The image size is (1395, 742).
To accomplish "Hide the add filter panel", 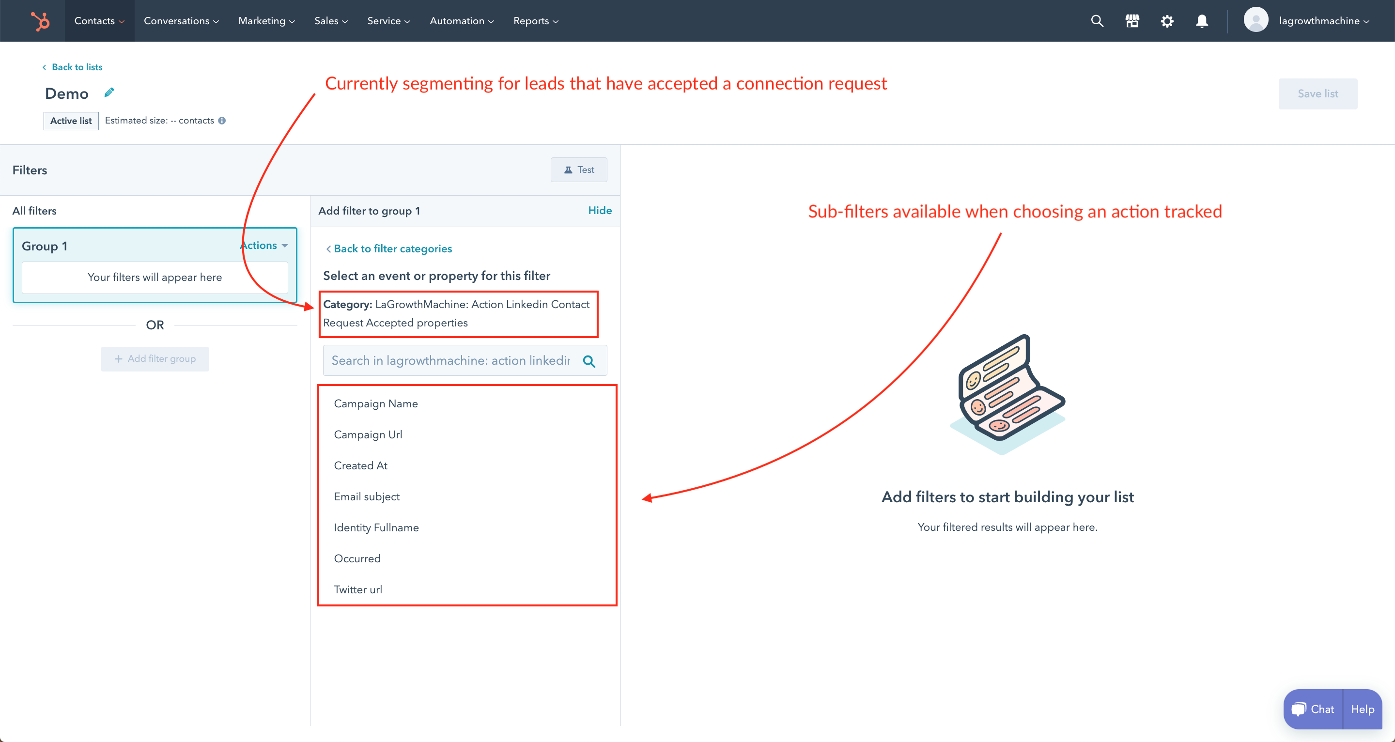I will tap(600, 211).
